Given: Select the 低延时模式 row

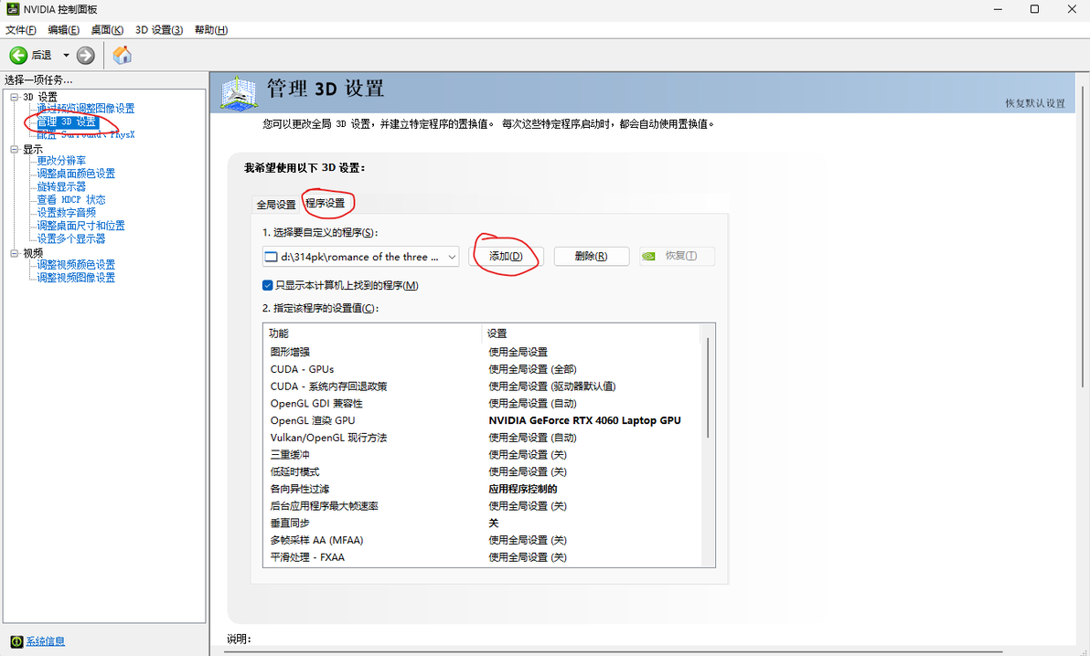Looking at the screenshot, I should (482, 471).
